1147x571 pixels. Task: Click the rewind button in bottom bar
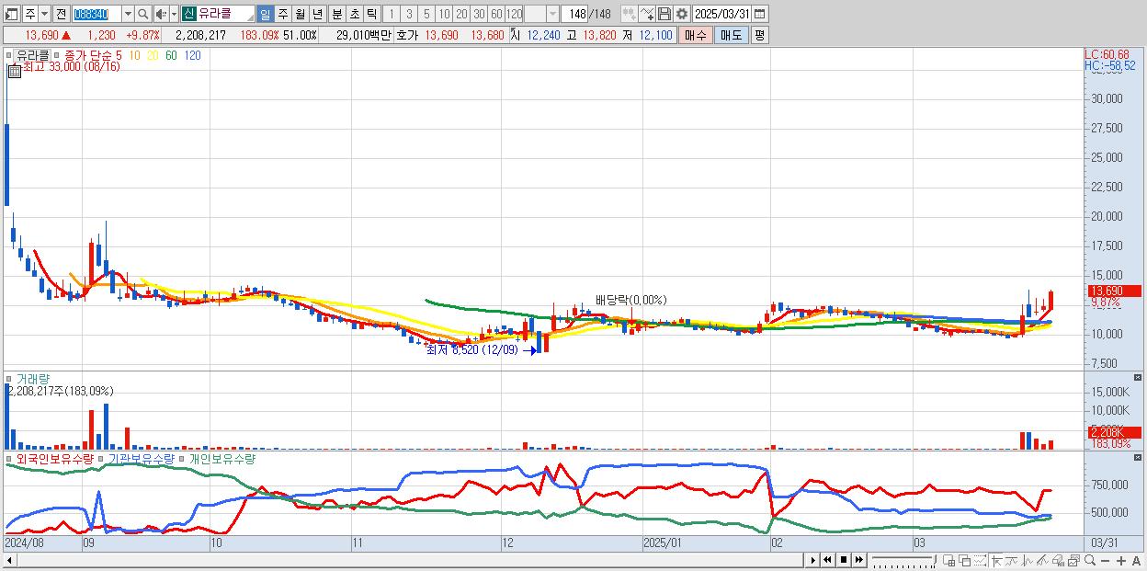[828, 560]
